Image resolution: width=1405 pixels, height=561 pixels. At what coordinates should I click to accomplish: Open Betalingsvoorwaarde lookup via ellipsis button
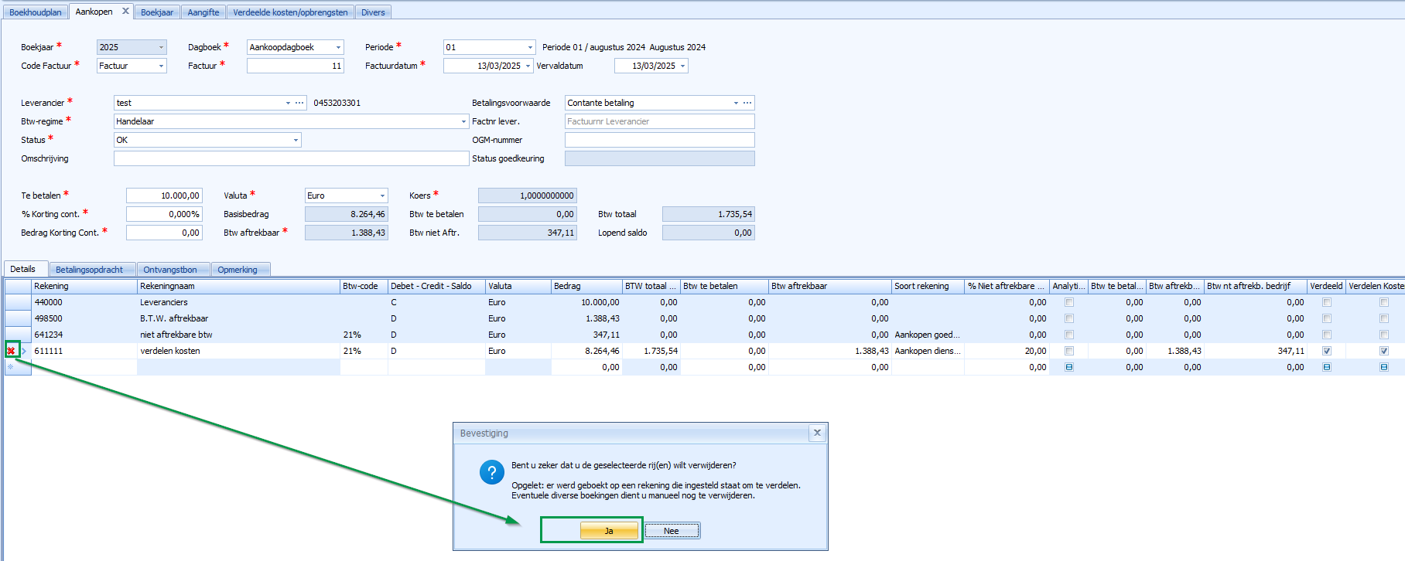[747, 103]
